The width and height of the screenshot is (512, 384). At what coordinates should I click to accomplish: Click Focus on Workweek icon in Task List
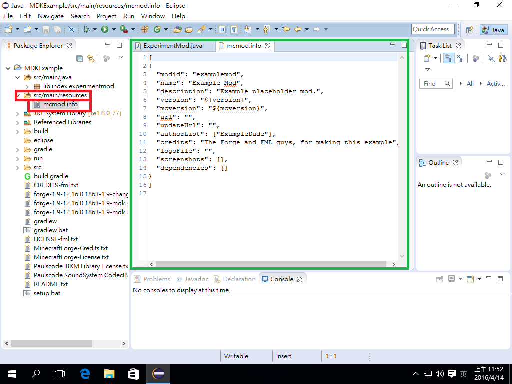(476, 58)
